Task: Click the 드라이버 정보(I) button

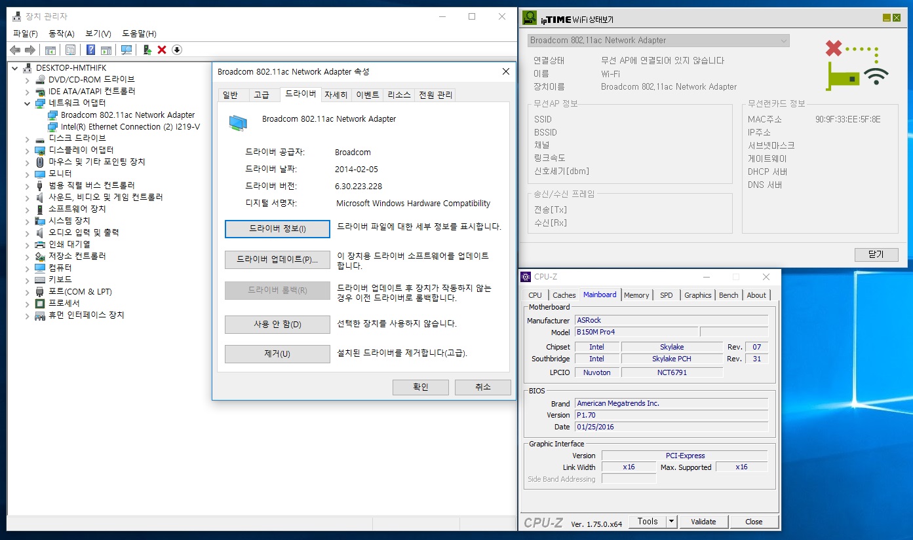Action: (277, 229)
